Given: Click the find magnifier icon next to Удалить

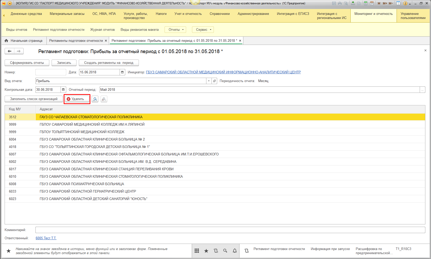Looking at the screenshot, I should [95, 99].
